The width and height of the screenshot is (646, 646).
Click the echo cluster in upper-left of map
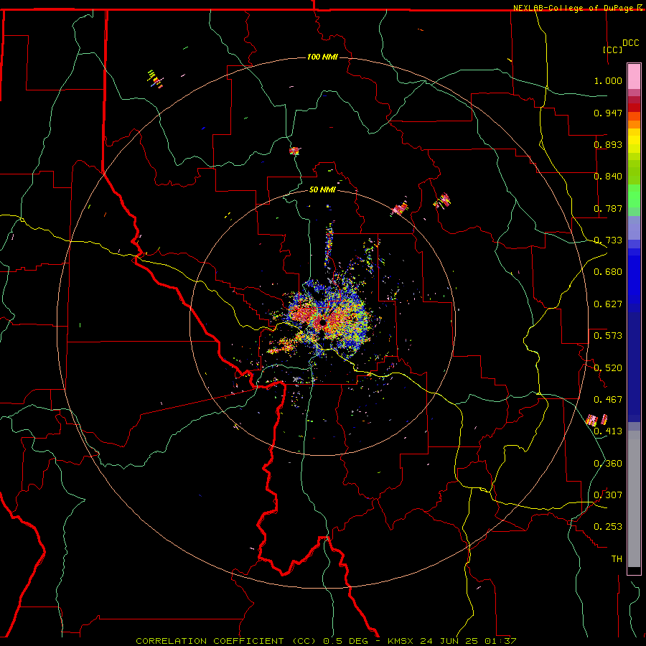(x=155, y=79)
